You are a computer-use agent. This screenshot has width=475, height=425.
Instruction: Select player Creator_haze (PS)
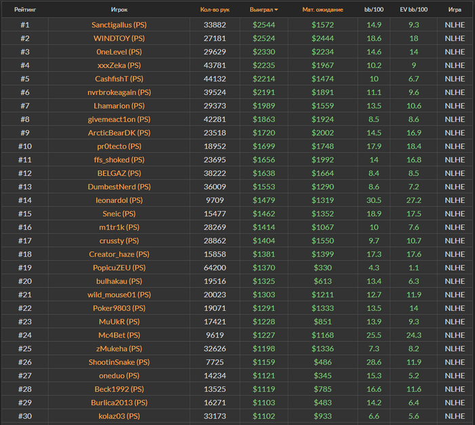pos(119,254)
